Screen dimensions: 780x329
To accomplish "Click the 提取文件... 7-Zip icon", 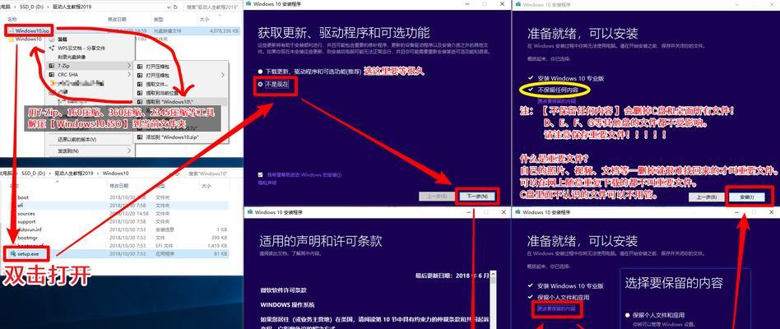I will point(140,84).
